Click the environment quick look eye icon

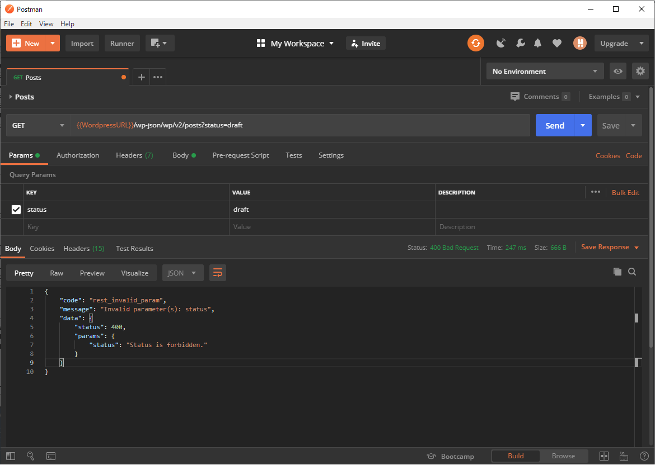point(618,72)
